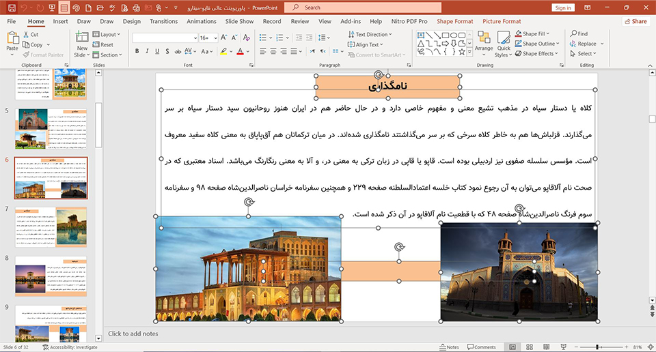Open Find
Image resolution: width=656 pixels, height=352 pixels.
click(579, 33)
